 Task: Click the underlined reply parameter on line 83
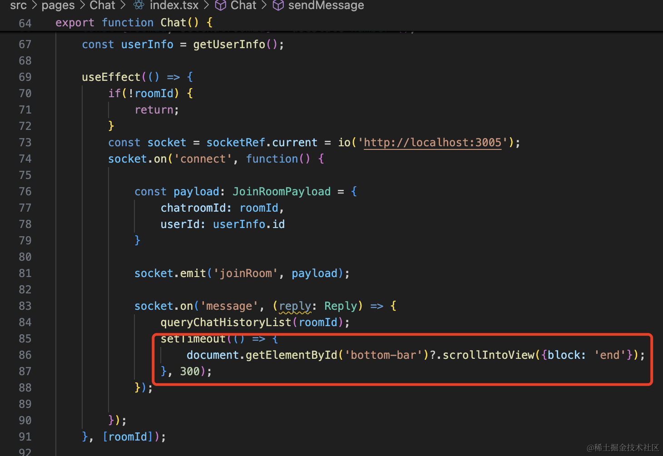[x=295, y=306]
